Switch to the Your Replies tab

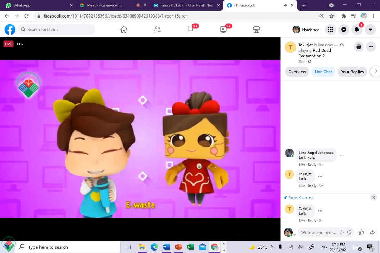352,72
